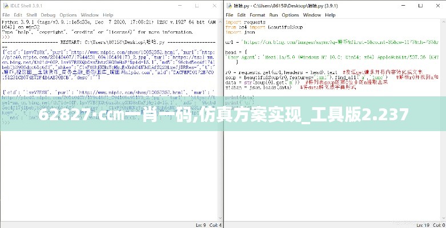Open the Format menu in the editor
The height and width of the screenshot is (228, 446).
click(x=257, y=15)
